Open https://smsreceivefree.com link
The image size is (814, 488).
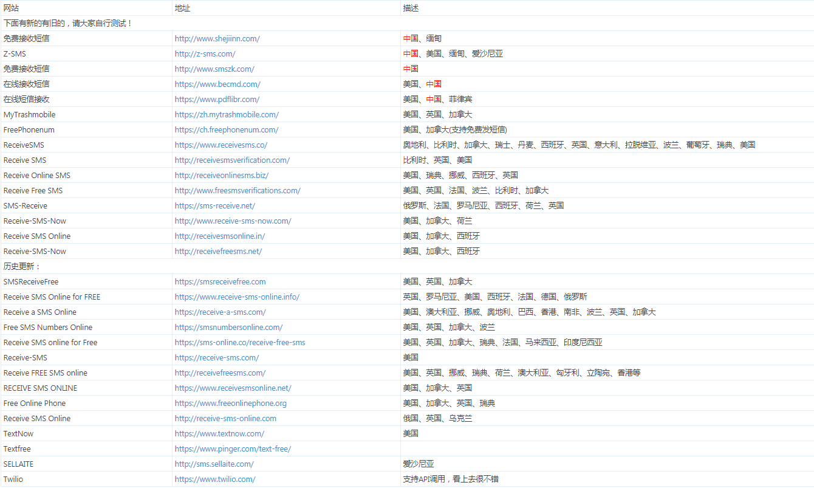pyautogui.click(x=220, y=281)
